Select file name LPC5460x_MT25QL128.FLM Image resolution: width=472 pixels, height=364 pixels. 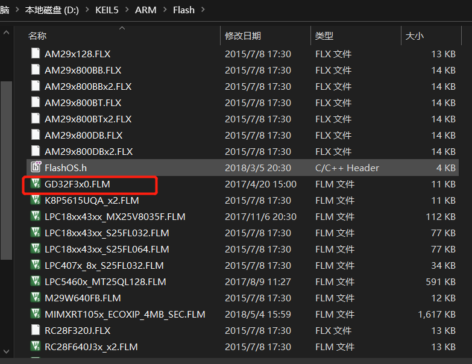[x=105, y=281]
